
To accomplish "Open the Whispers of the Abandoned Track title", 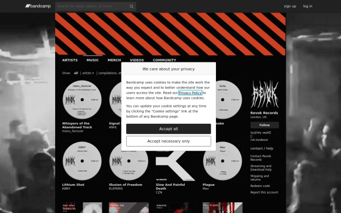I will point(77,125).
